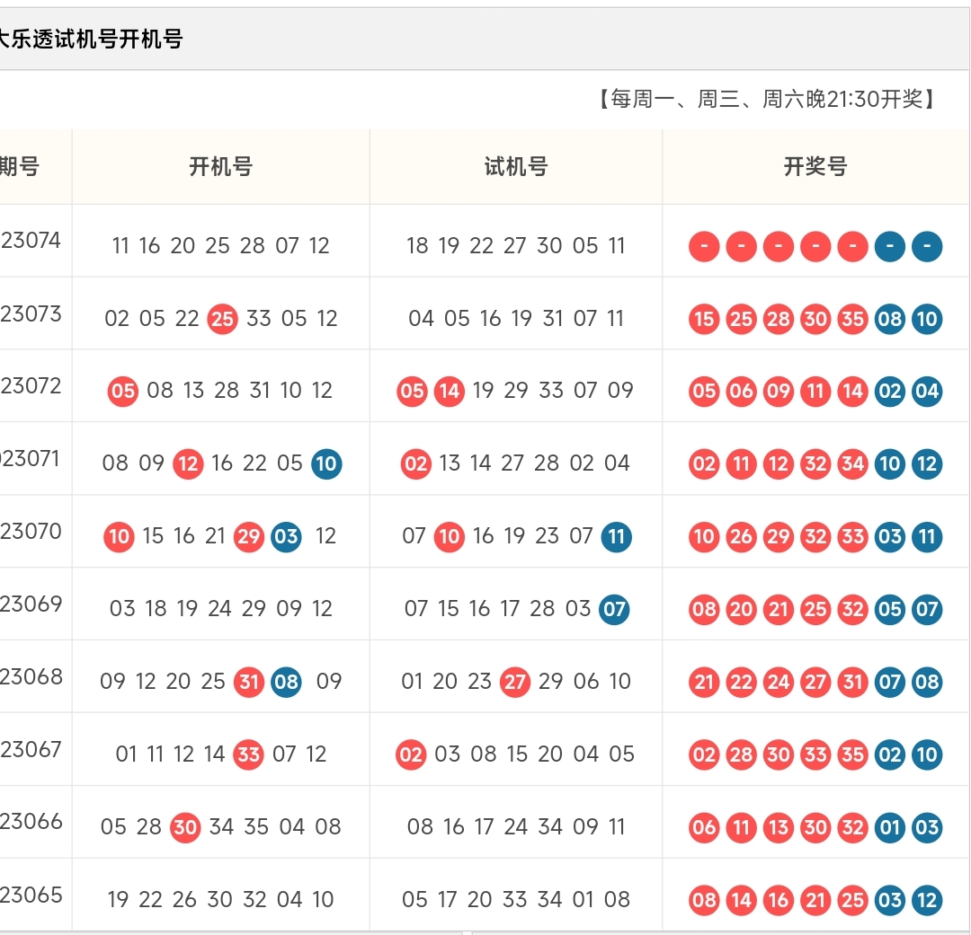The height and width of the screenshot is (935, 971).
Task: Select period 23068 in the 期号 column
Action: click(31, 676)
